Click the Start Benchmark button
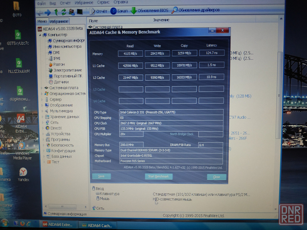The width and height of the screenshot is (307, 230). tap(158, 177)
